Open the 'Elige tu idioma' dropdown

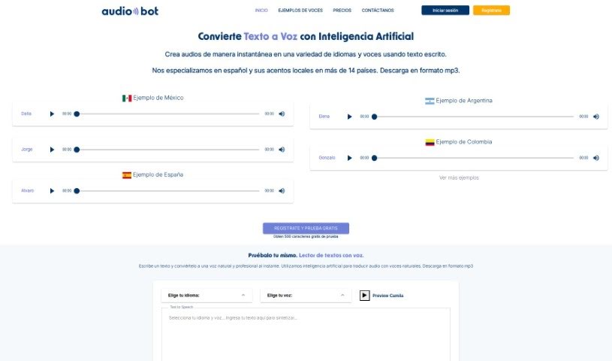(x=207, y=296)
